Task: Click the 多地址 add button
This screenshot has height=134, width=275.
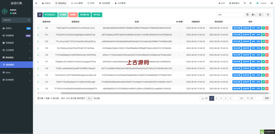Action: [97, 15]
